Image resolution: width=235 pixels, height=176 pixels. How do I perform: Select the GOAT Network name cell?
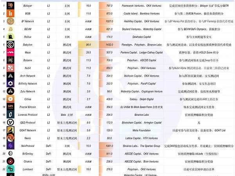28,130
